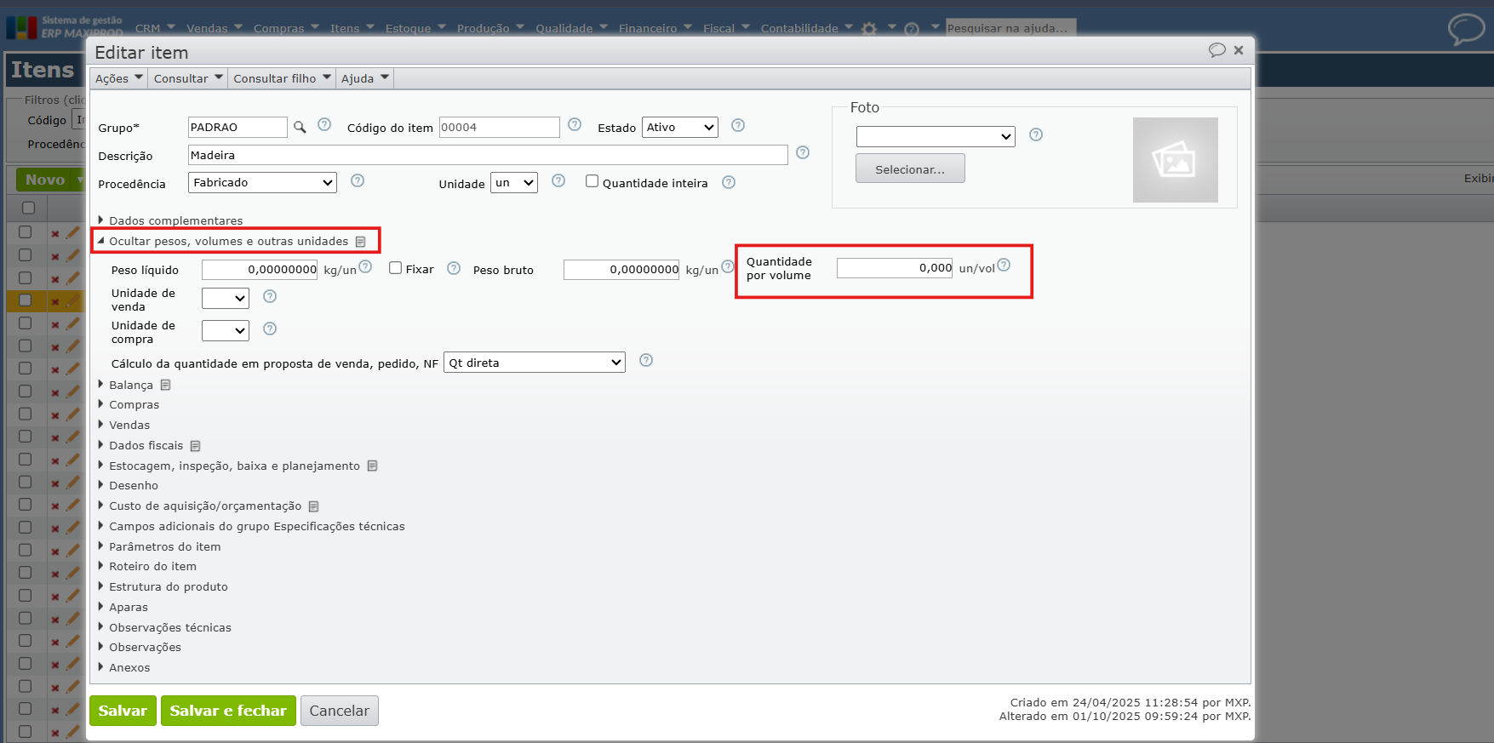Viewport: 1494px width, 743px height.
Task: Toggle the Fixar checkbox
Action: 395,268
